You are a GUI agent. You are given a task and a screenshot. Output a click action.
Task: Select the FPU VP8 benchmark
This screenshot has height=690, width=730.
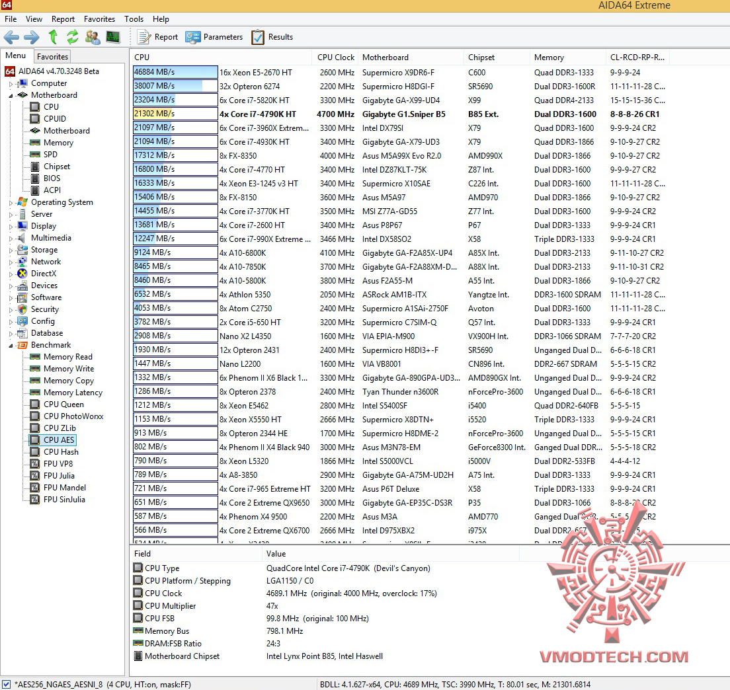tap(58, 463)
